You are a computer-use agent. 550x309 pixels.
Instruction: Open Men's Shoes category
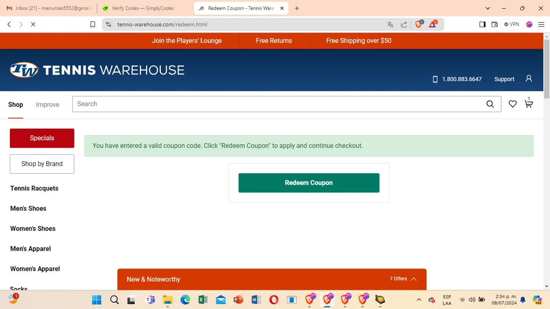[x=28, y=208]
